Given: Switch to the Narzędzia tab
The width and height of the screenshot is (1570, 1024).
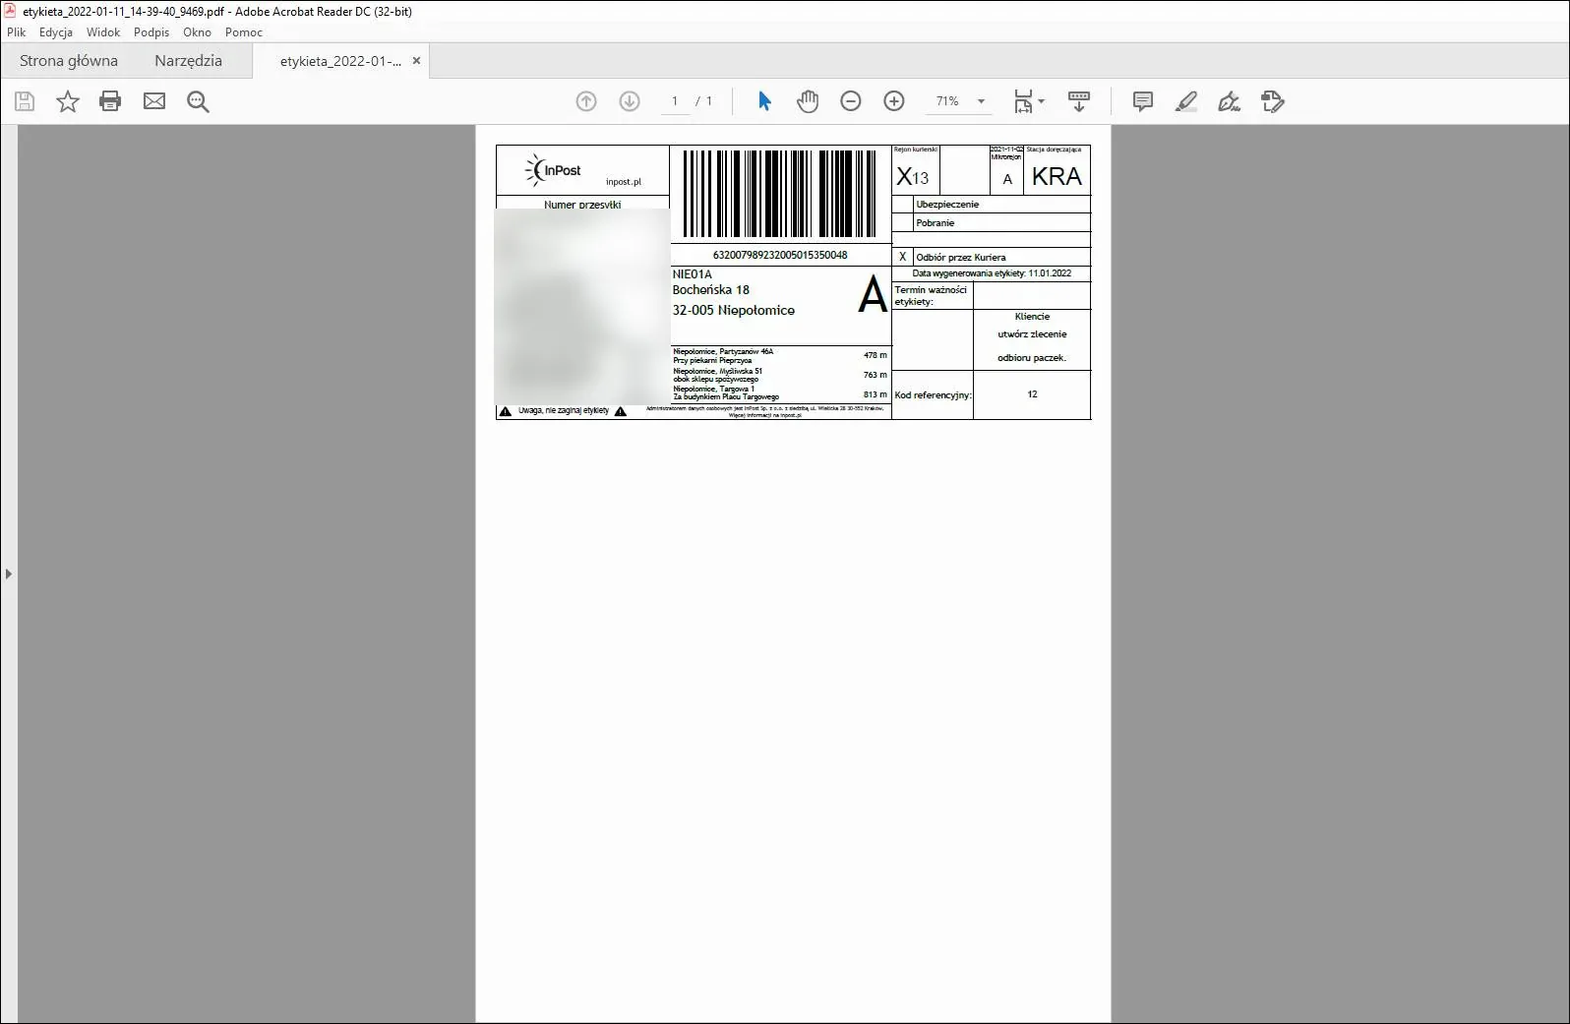Looking at the screenshot, I should pos(188,61).
